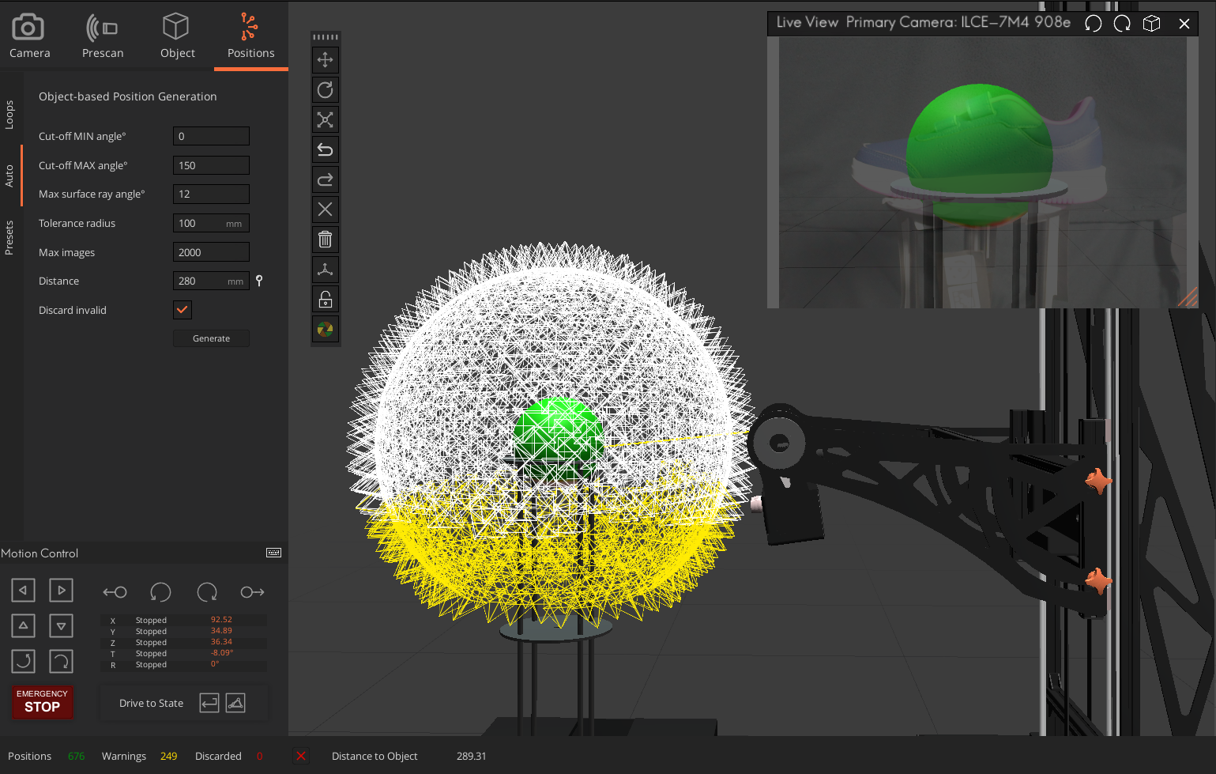This screenshot has height=774, width=1216.
Task: Toggle the padlock lock icon
Action: 325,300
